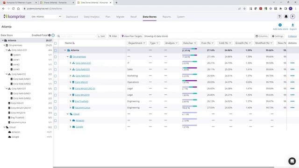Viewport: 299px width, 168px height.
Task: Check the Google row checkbox
Action: [x=55, y=127]
